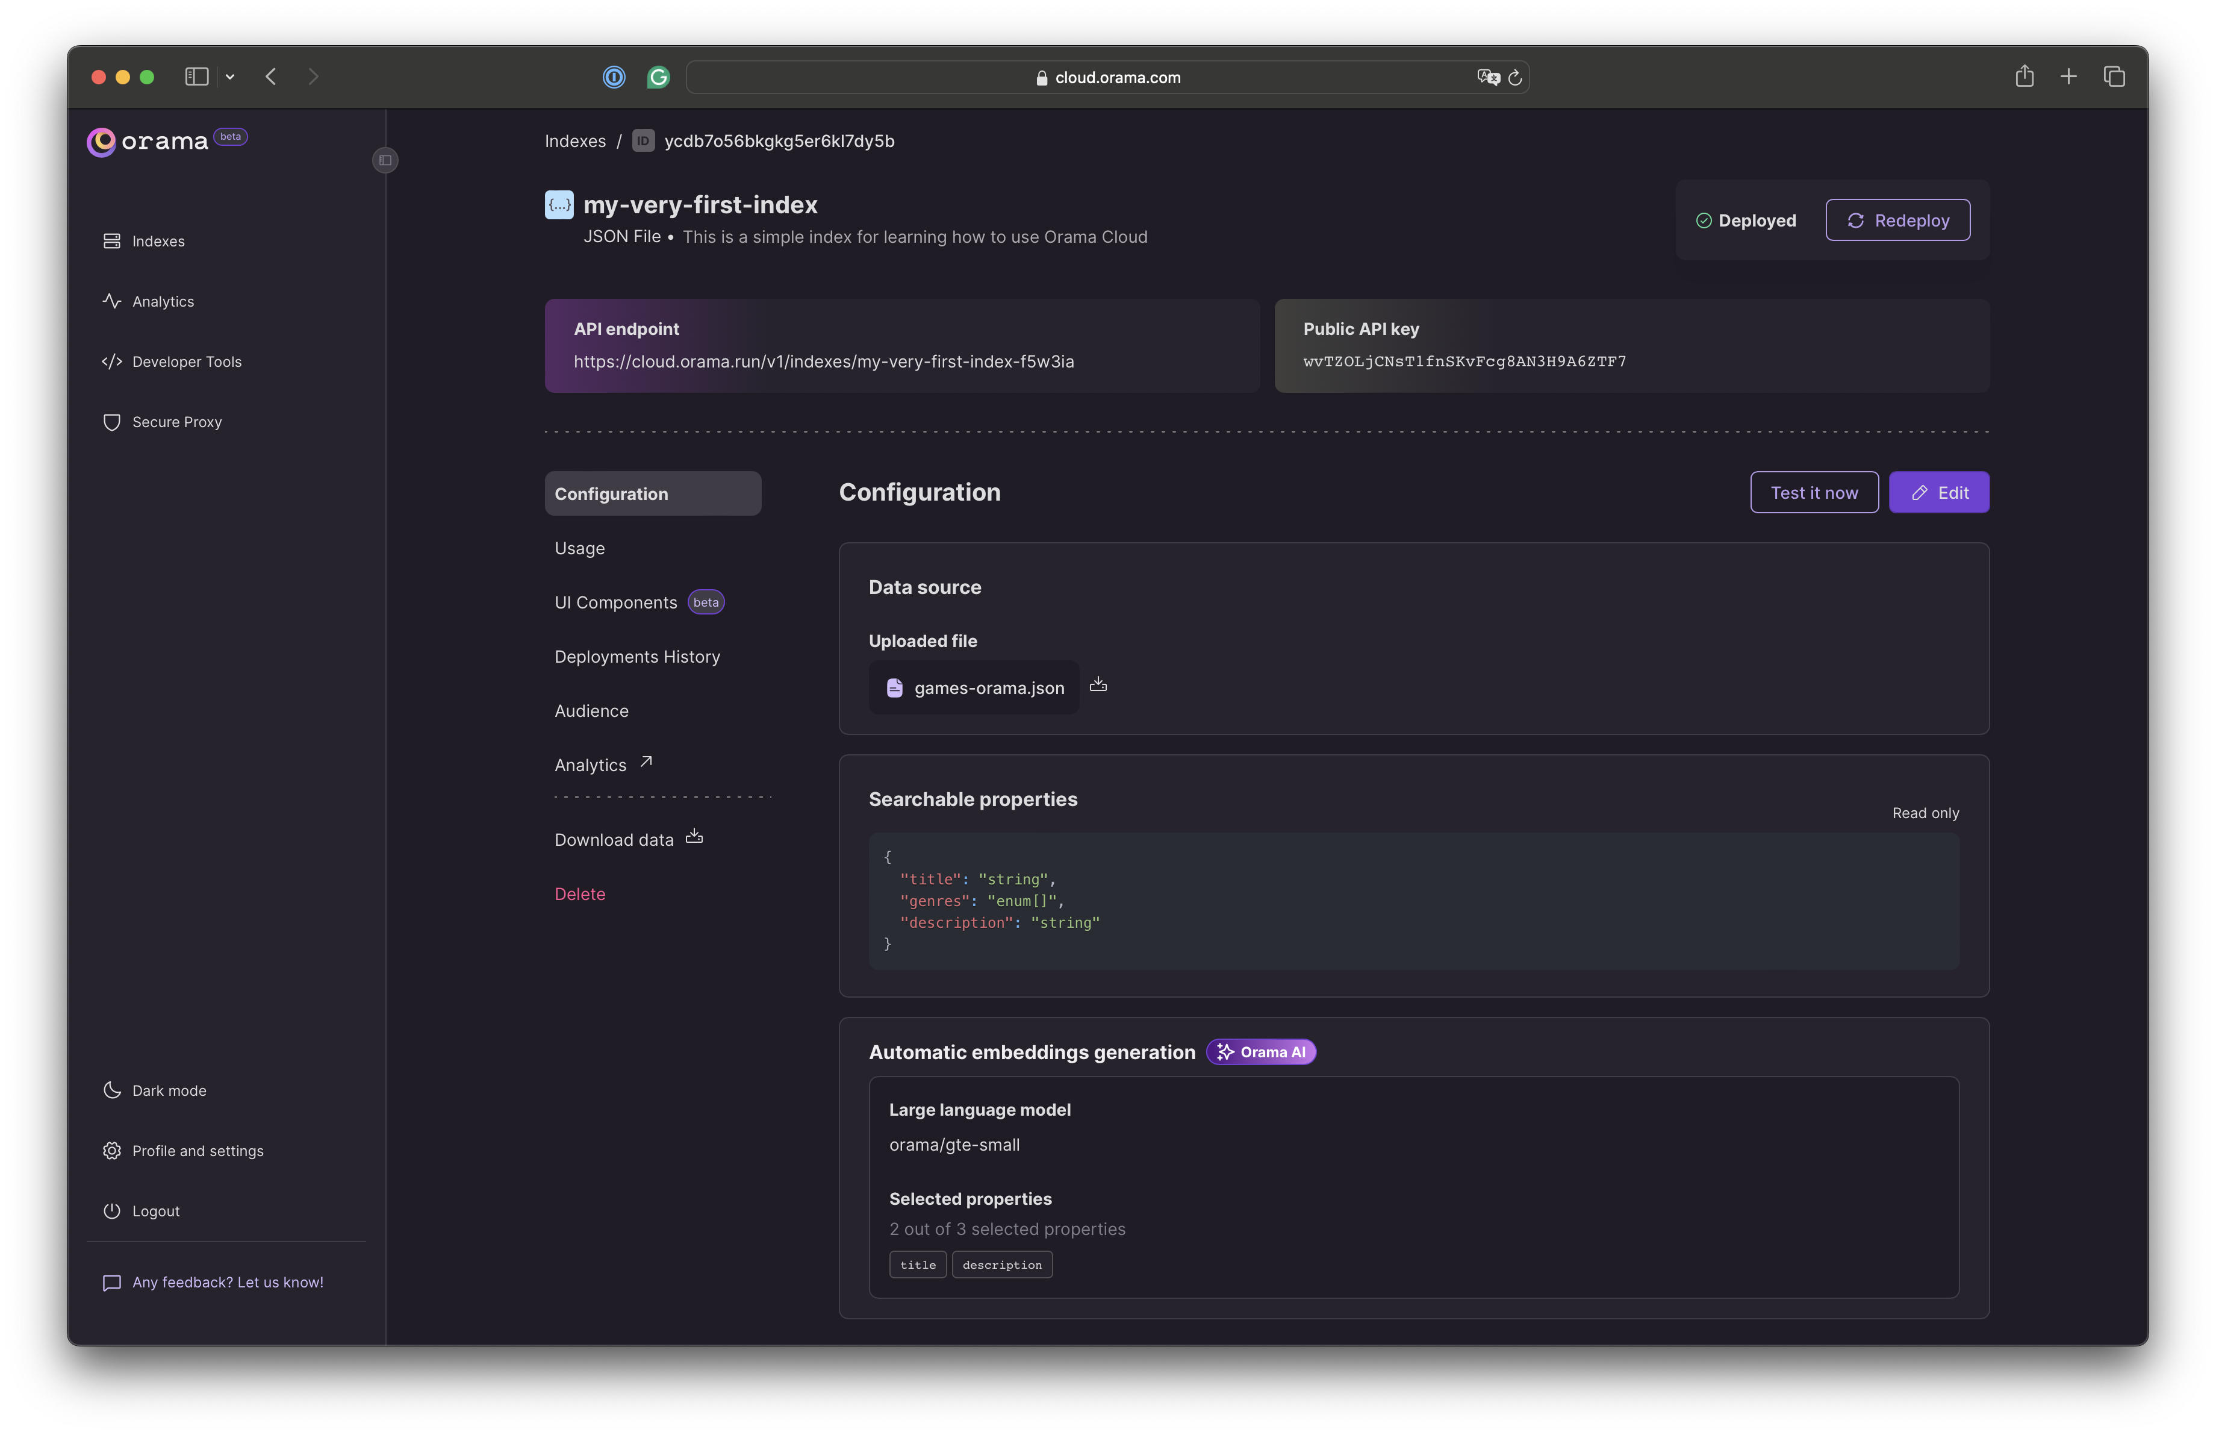Open Secure Proxy in the sidebar
Screen dimensions: 2216x1435
coord(162,422)
